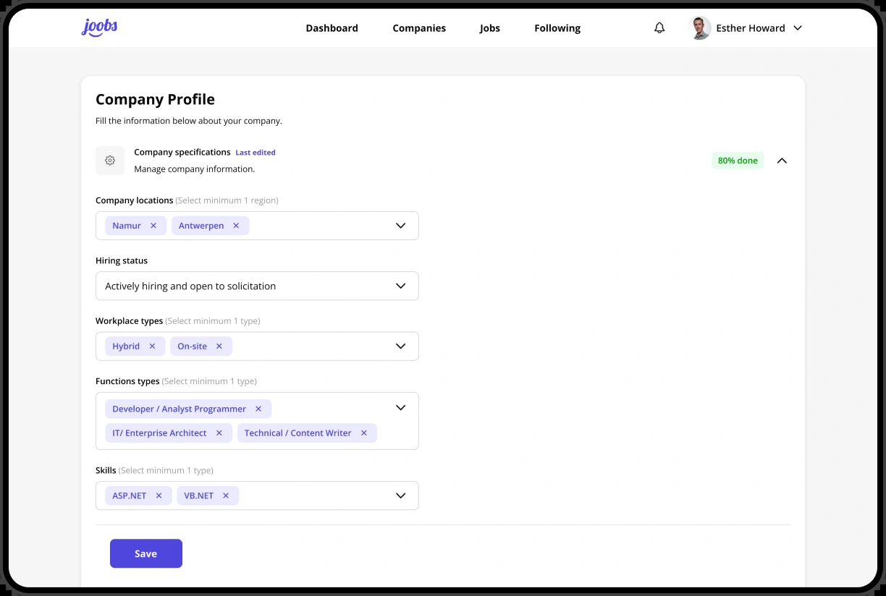886x596 pixels.
Task: Open the Company locations dropdown
Action: [x=400, y=226]
